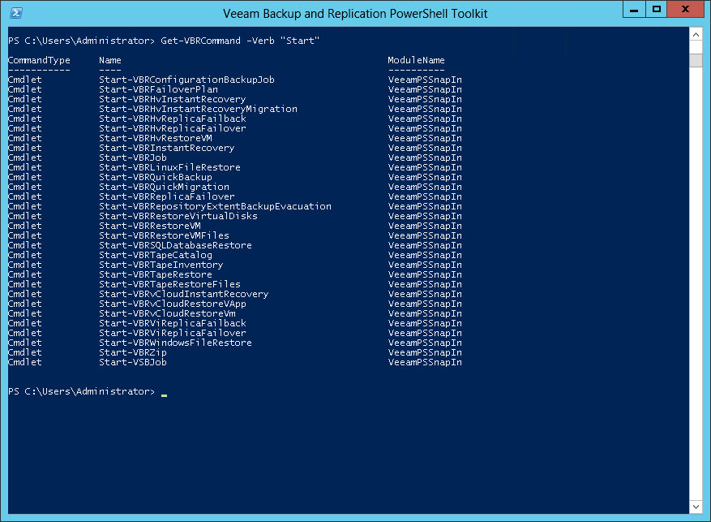Click Start-VBRRestoreVMFiles entry
This screenshot has width=711, height=522.
[164, 235]
